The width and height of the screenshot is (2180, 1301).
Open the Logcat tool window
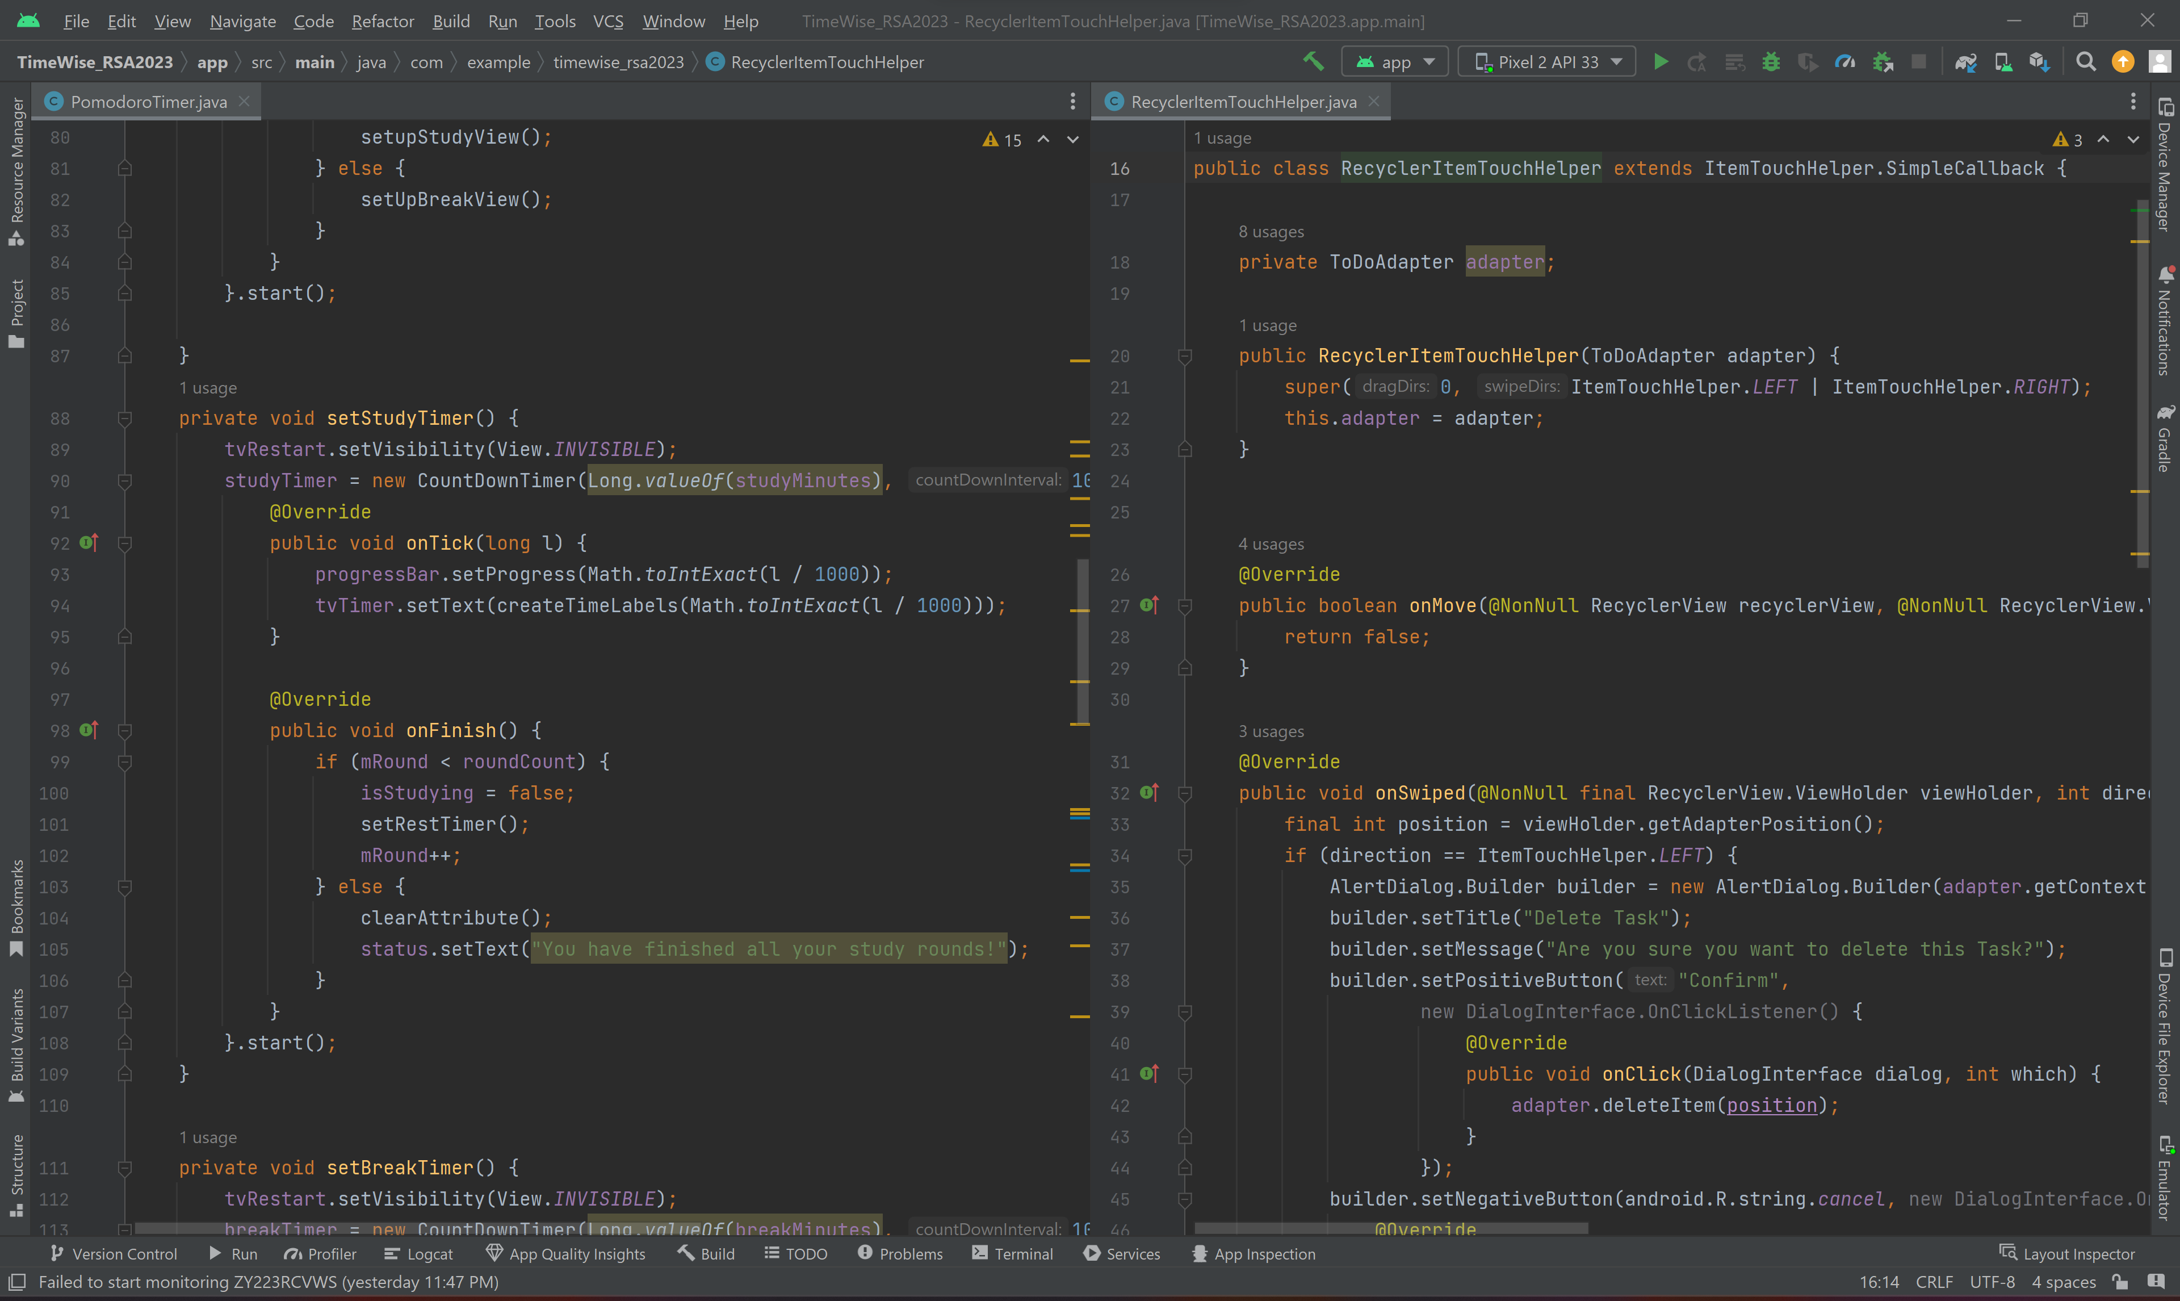tap(419, 1254)
